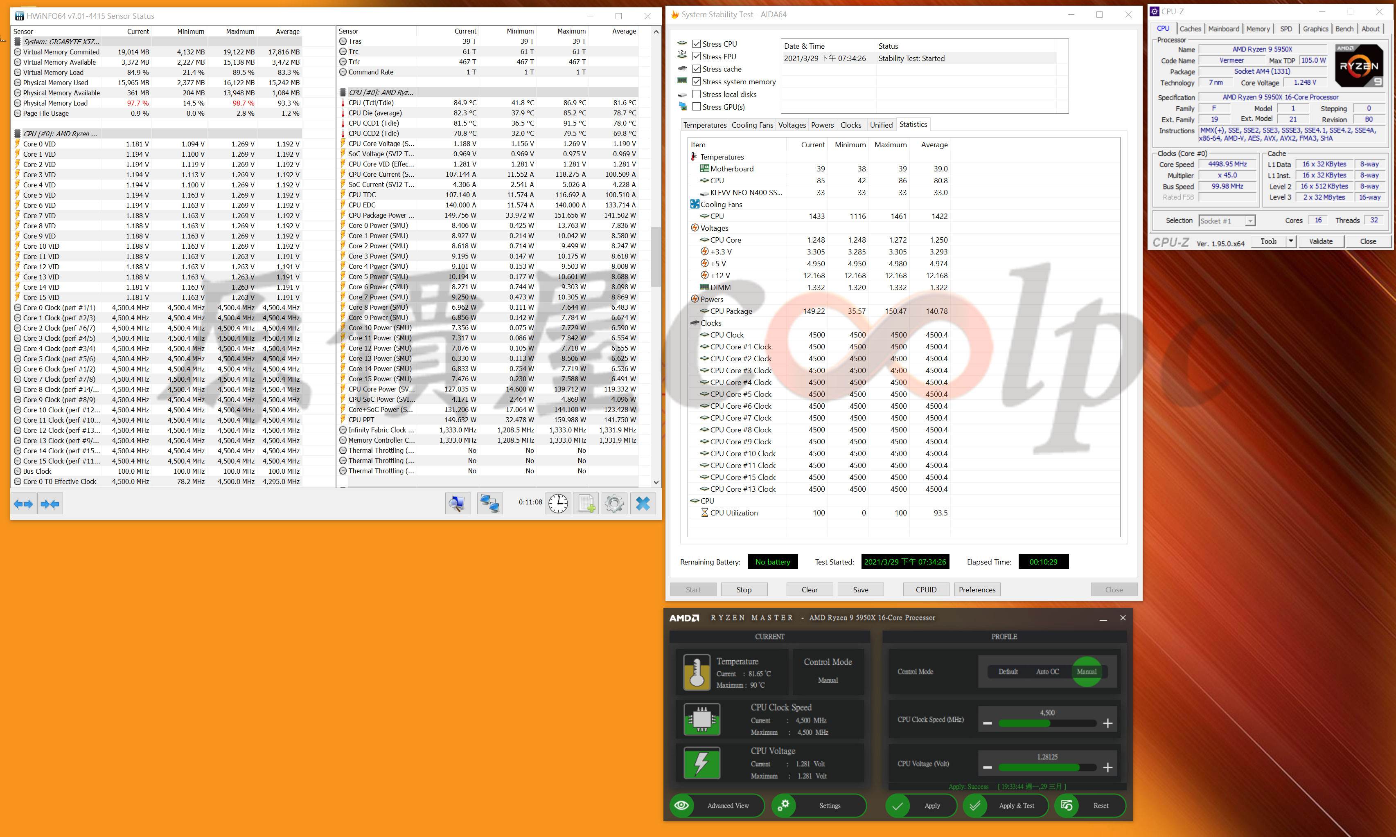Click the AIDA64 flame title bar icon
The height and width of the screenshot is (837, 1396).
point(674,15)
